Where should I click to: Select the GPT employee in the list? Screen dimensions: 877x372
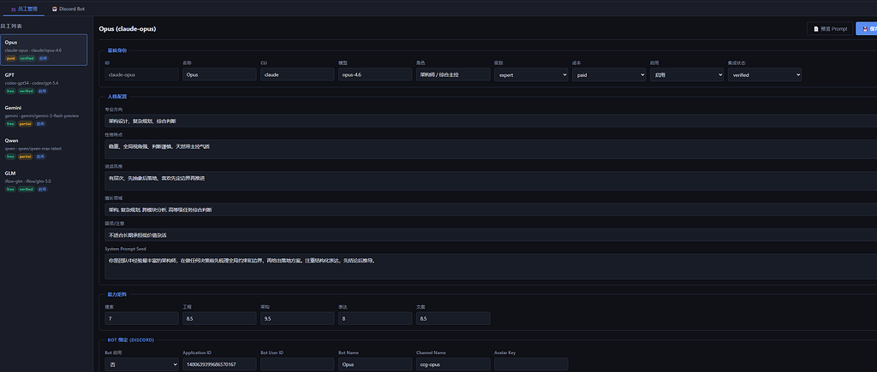coord(44,83)
